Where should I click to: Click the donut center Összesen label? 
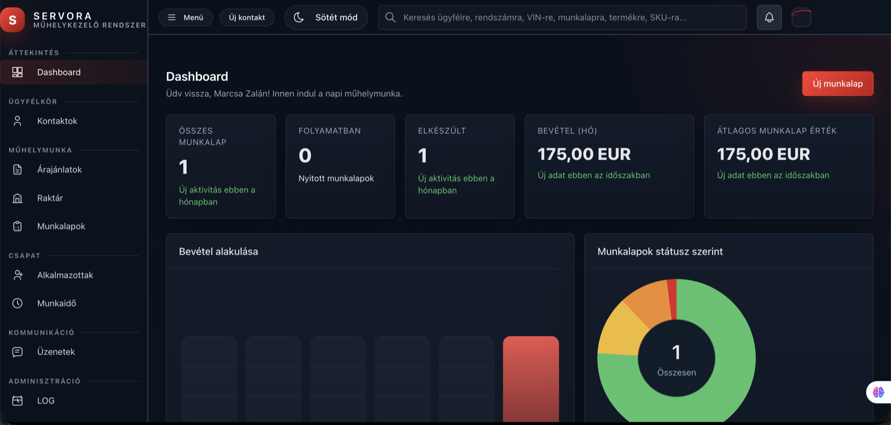[x=676, y=372]
